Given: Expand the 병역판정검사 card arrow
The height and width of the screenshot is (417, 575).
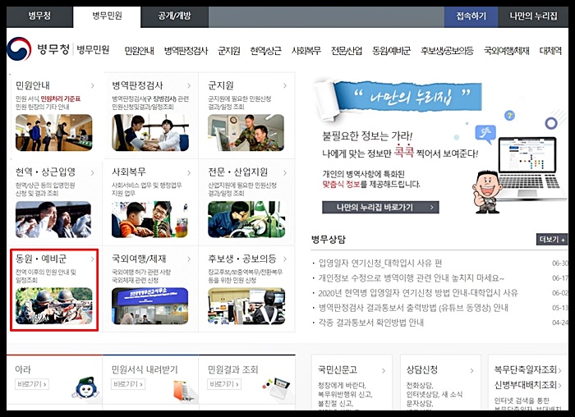Looking at the screenshot, I should [189, 85].
